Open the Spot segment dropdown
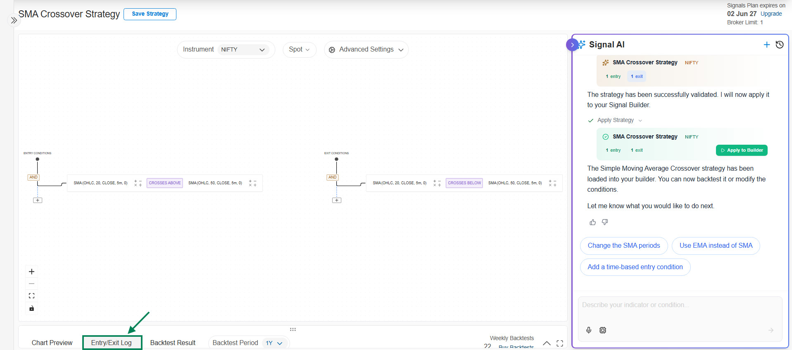The height and width of the screenshot is (350, 792). (299, 49)
